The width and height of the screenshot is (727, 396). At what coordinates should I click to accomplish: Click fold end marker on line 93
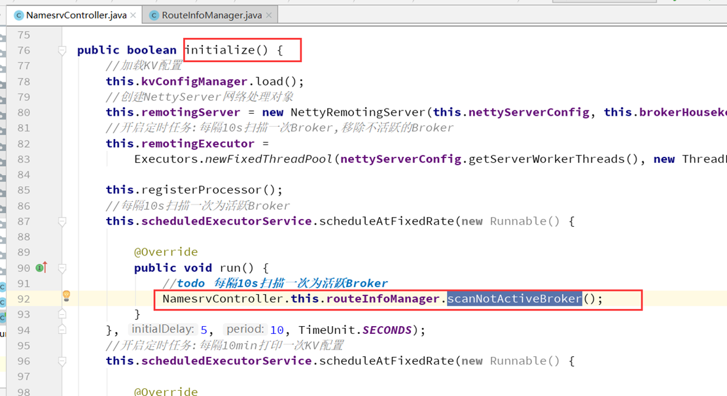tap(62, 314)
